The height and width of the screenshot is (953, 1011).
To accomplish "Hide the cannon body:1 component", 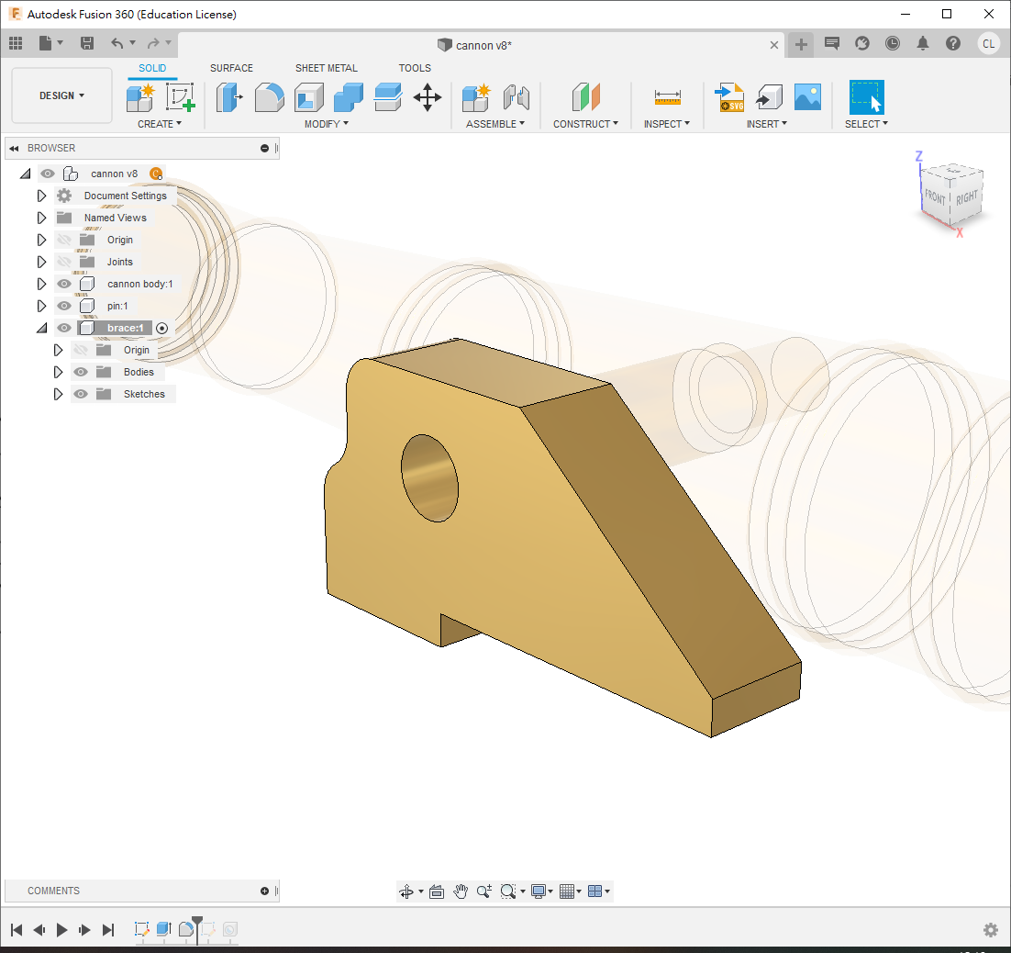I will click(x=64, y=284).
